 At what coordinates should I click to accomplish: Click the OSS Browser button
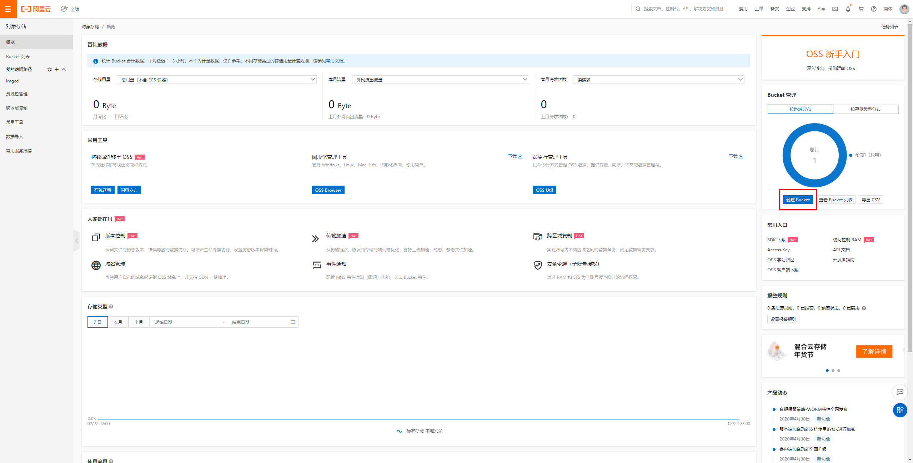tap(328, 190)
